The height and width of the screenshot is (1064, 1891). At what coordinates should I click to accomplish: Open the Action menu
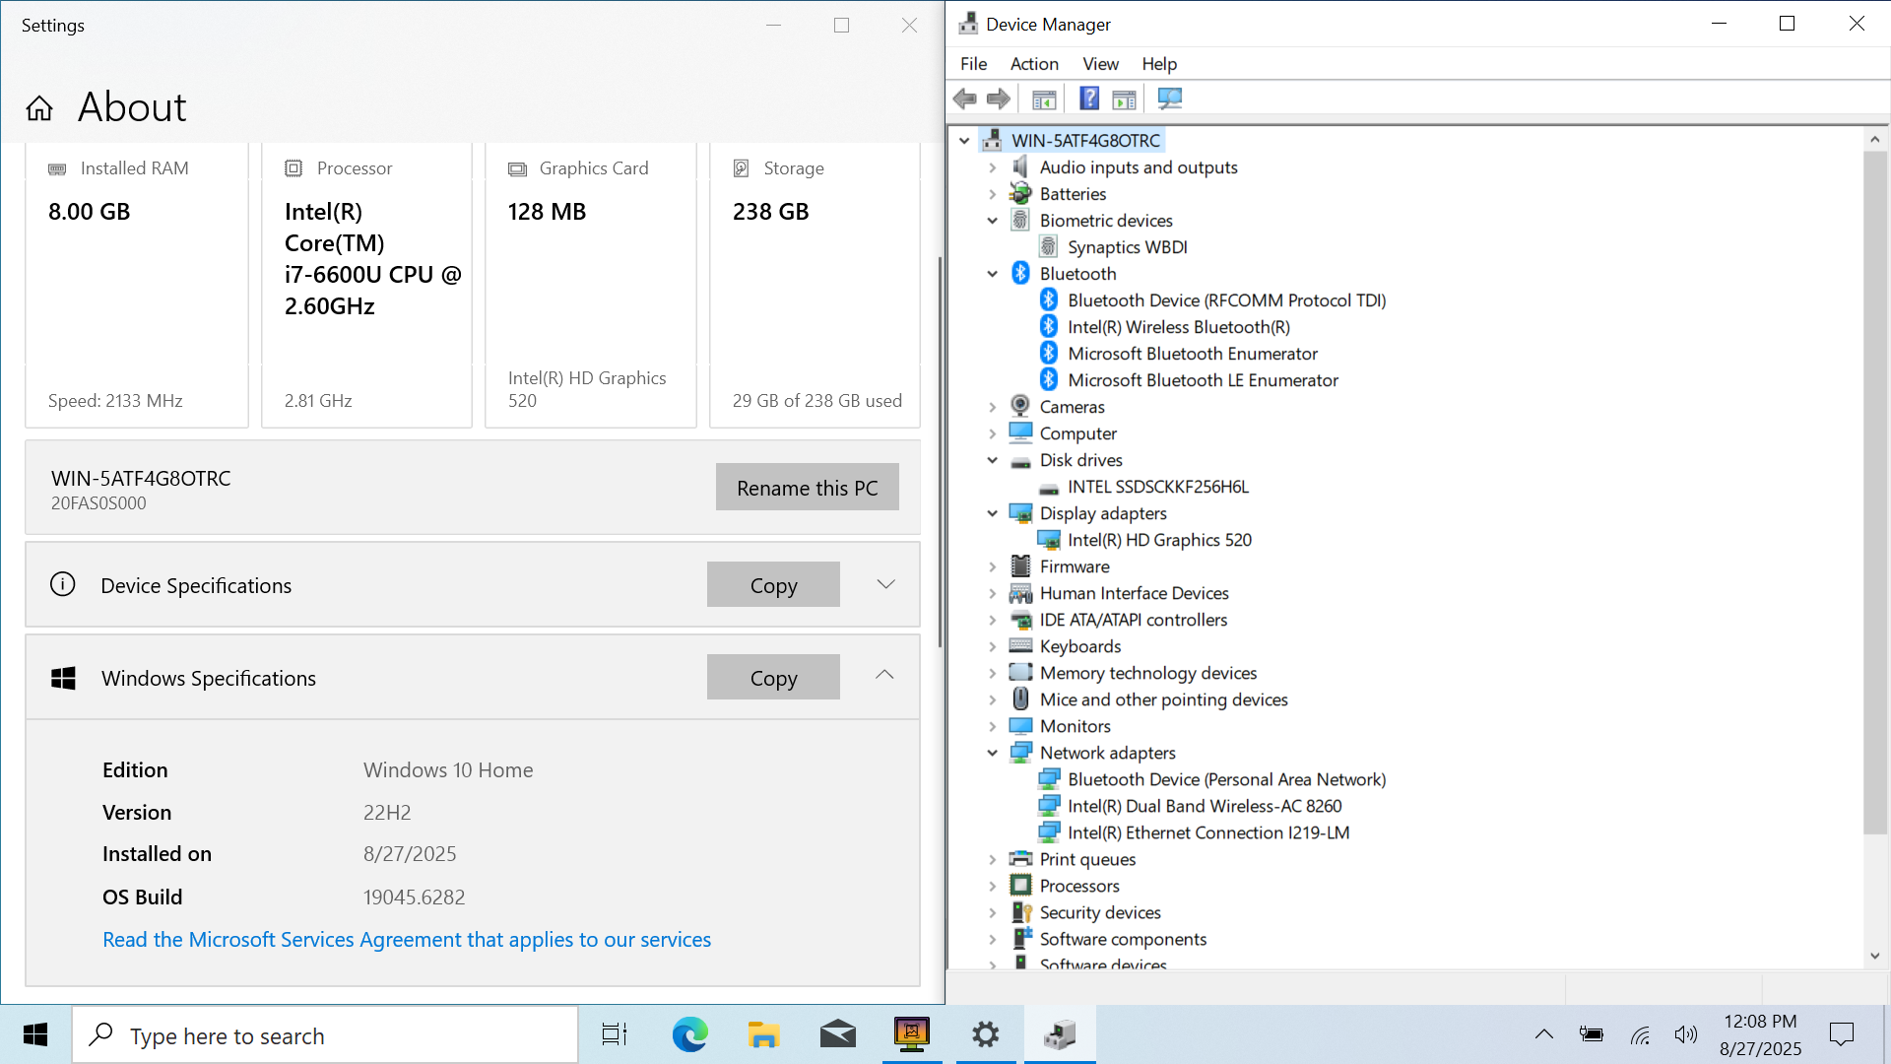[x=1034, y=64]
